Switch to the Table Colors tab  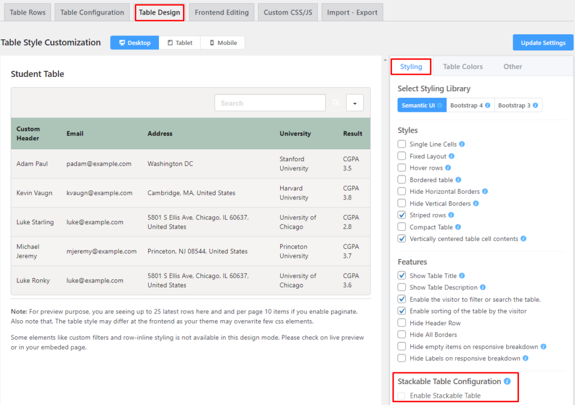[463, 67]
